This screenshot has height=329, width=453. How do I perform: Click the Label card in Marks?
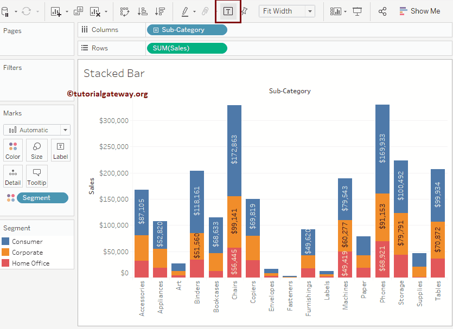tap(60, 150)
